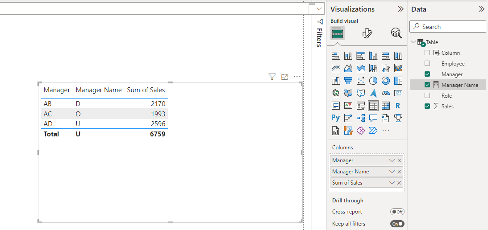Viewport: 488px width, 230px height.
Task: Open More options on the table visual
Action: (297, 77)
